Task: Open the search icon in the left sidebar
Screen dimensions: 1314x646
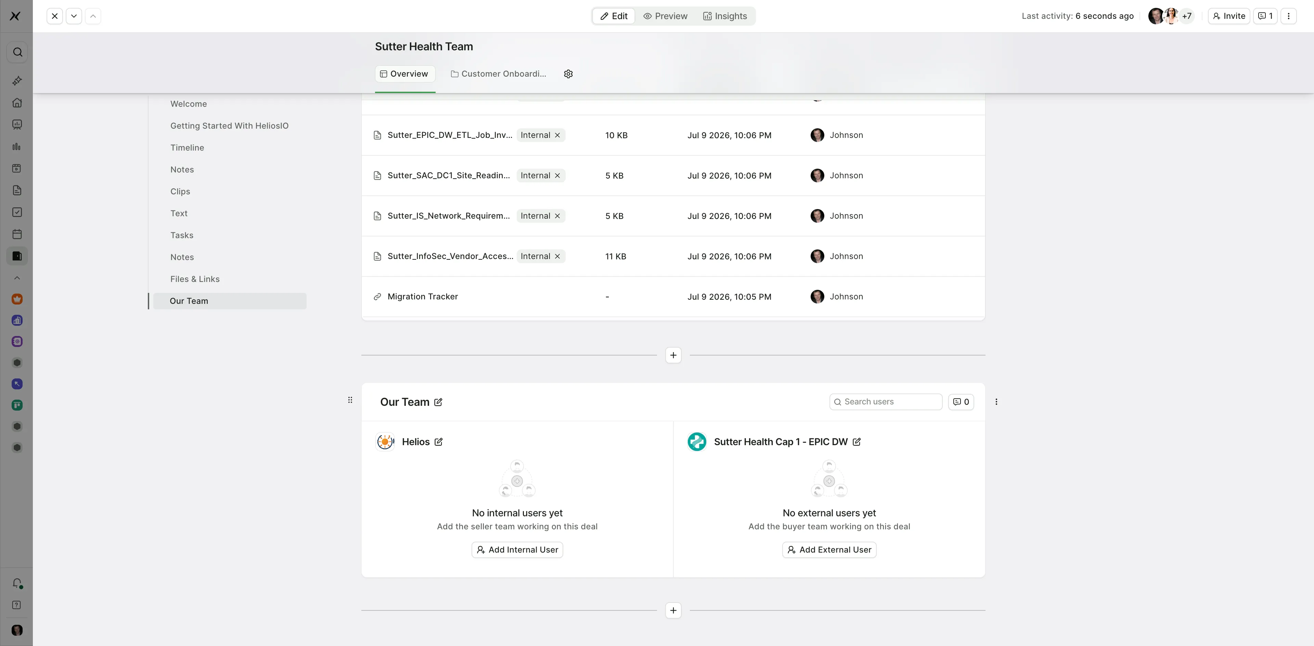Action: coord(17,52)
